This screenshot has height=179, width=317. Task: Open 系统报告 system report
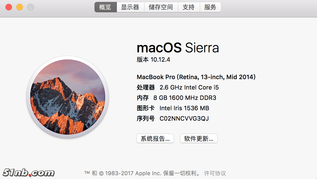click(155, 139)
